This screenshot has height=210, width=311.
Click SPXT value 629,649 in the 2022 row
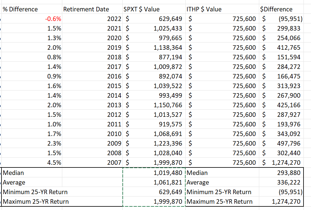(x=154, y=19)
